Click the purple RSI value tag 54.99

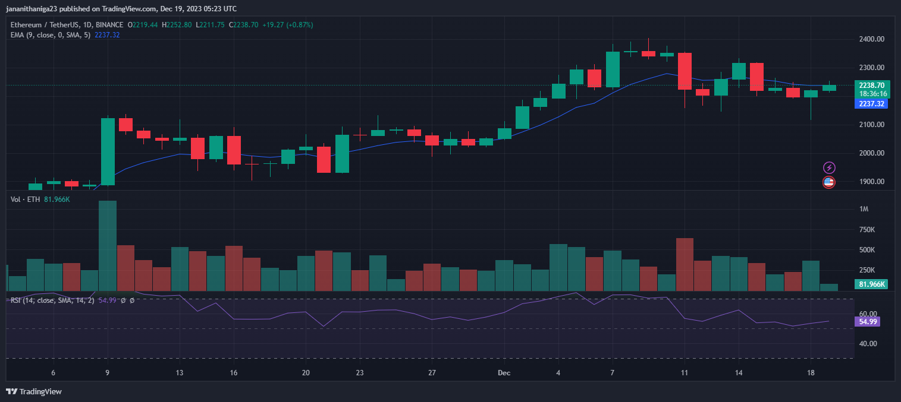(866, 322)
